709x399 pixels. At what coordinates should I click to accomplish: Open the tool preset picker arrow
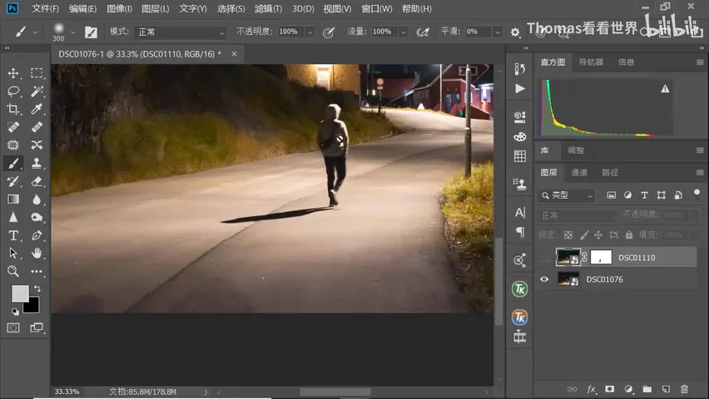35,32
